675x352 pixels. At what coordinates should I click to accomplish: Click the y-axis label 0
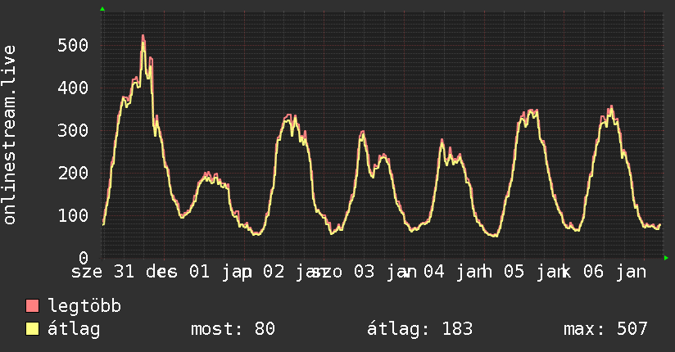coord(84,258)
